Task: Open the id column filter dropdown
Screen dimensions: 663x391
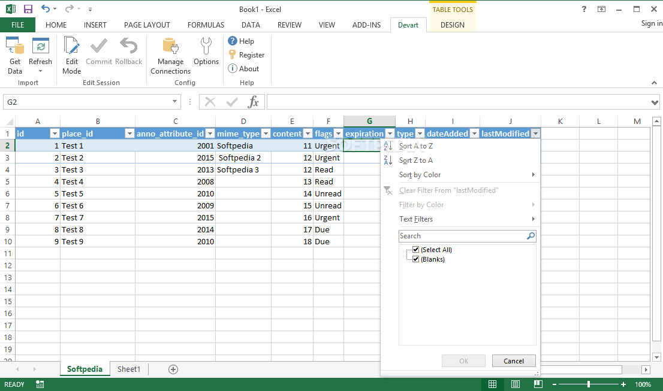Action: (x=55, y=134)
